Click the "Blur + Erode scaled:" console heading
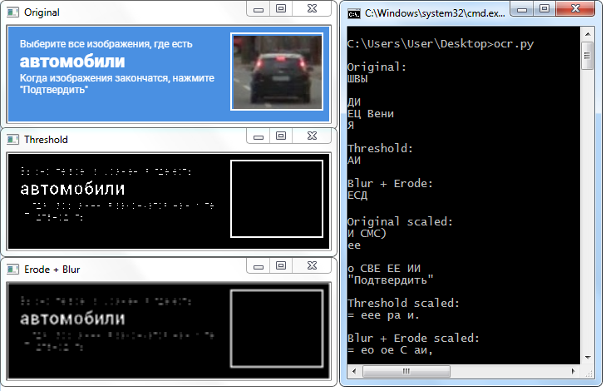Image resolution: width=606 pixels, height=391 pixels. pos(413,338)
